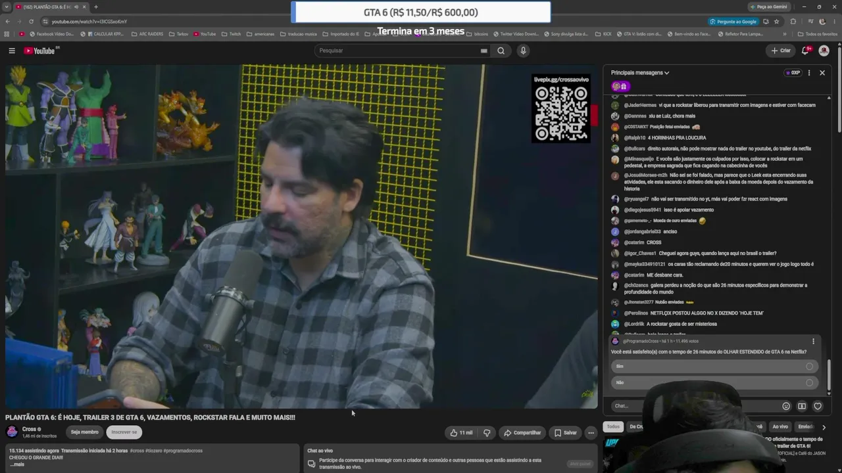Open the Tarkov bookmark folder
The image size is (842, 473).
(x=178, y=34)
